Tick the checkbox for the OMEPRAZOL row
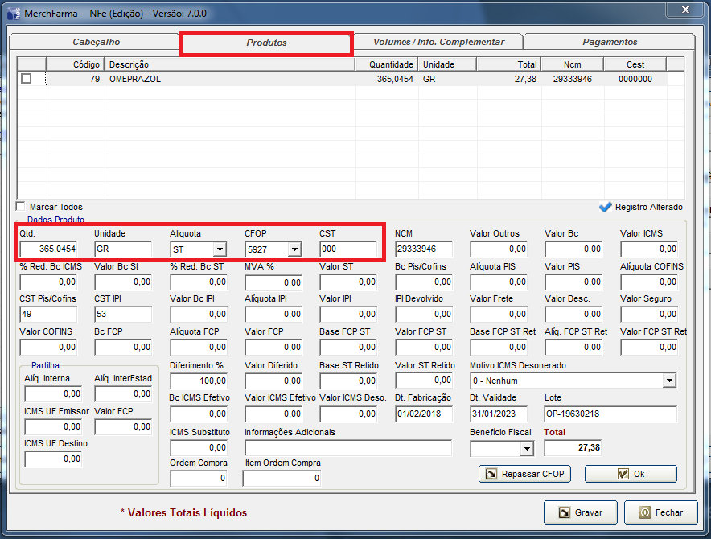Screen dimensions: 711x539 tap(27, 79)
